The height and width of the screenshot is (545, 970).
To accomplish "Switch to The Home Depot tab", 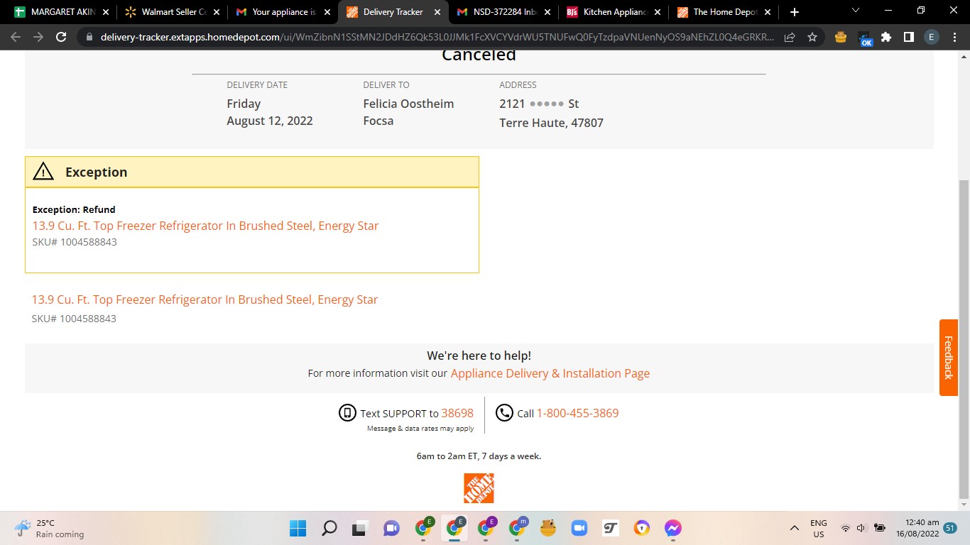I will [x=724, y=12].
